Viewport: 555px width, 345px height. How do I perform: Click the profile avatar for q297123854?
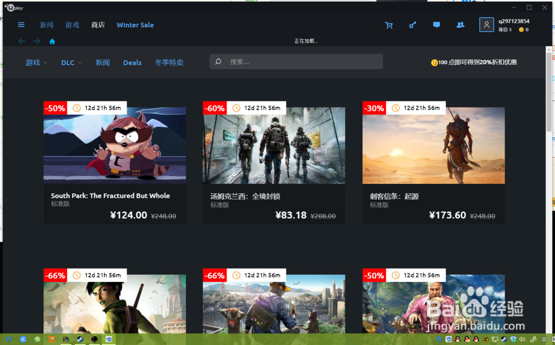(486, 24)
